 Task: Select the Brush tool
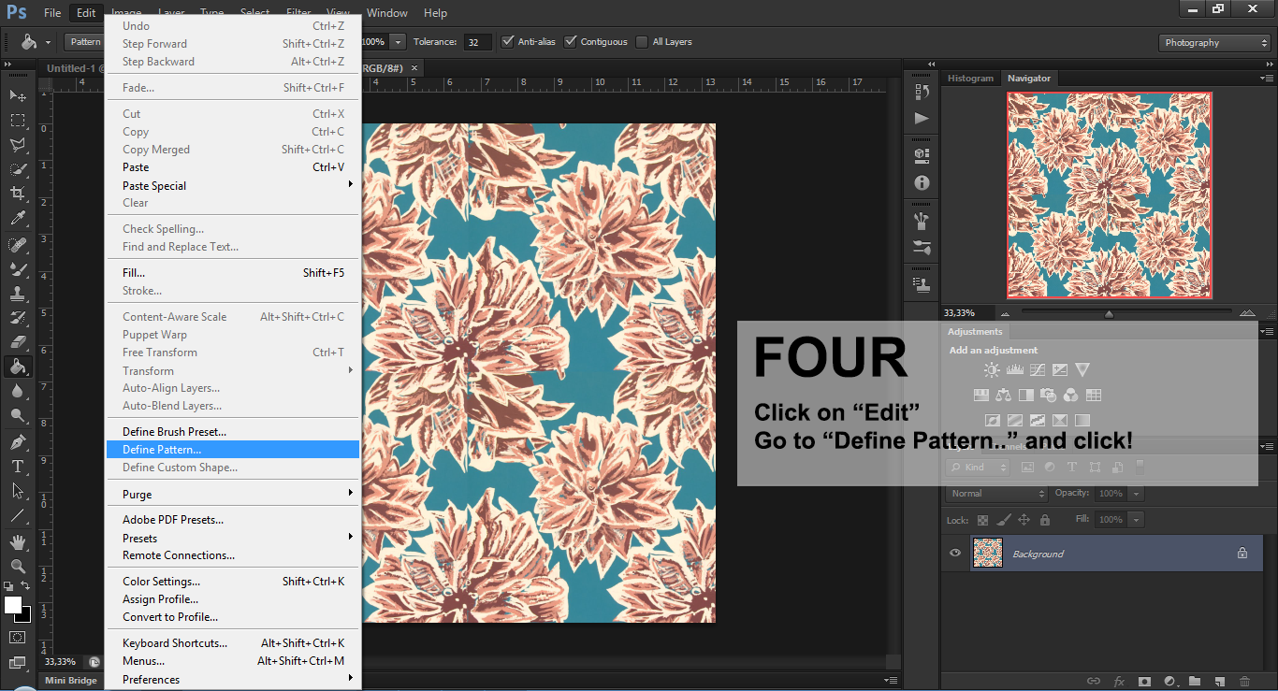tap(18, 269)
